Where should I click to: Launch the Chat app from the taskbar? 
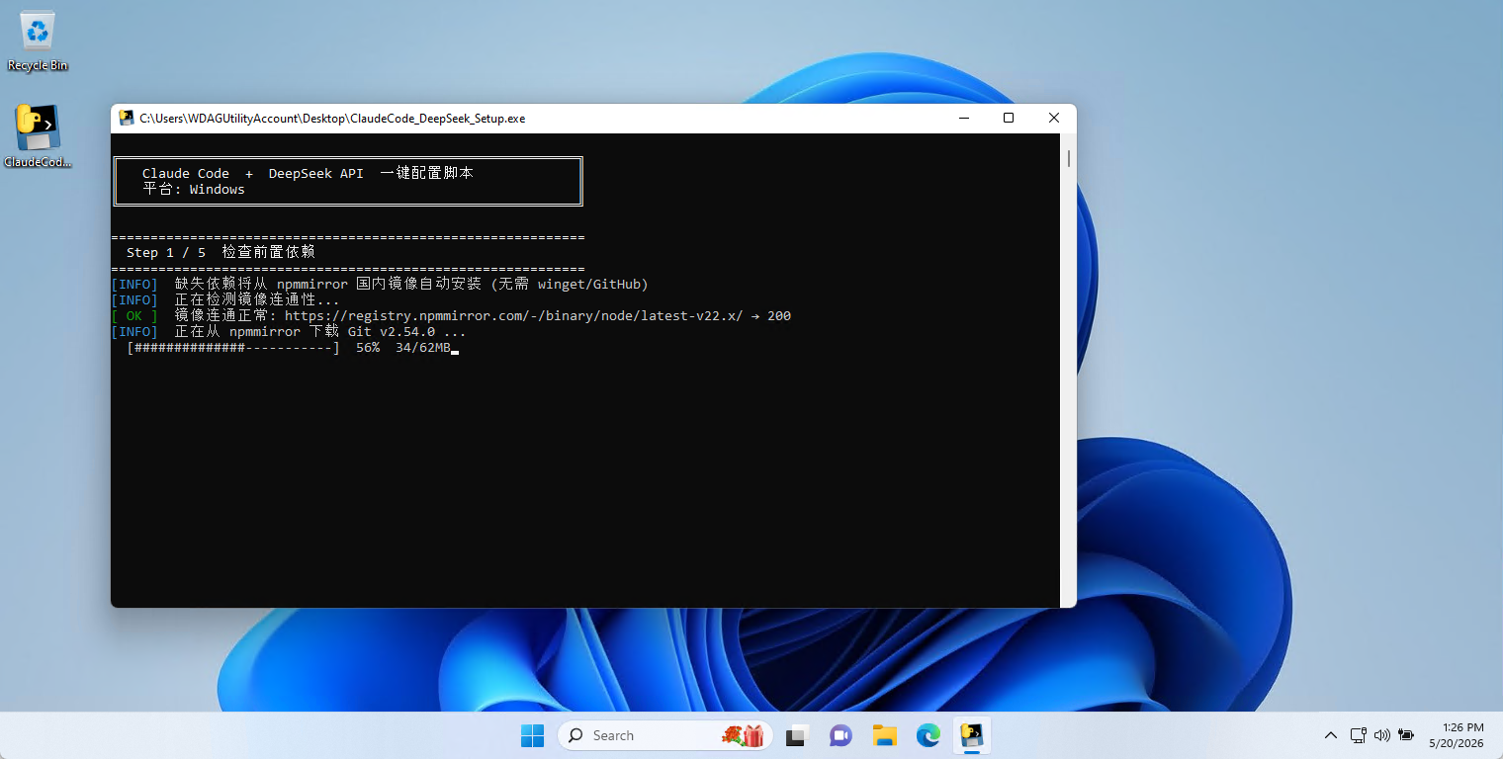tap(840, 735)
